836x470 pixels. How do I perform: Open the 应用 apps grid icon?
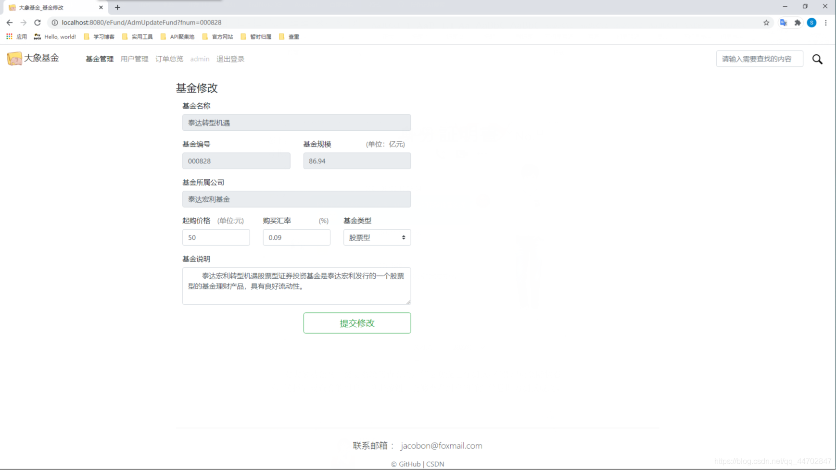(9, 37)
